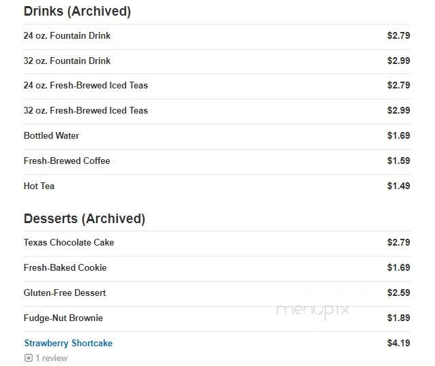Click the $4.19 Strawberry Shortcake price
Screen dimensions: 435x366
399,344
